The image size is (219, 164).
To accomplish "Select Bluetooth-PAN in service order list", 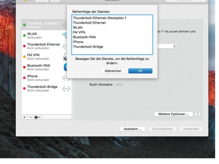I will tap(112, 37).
